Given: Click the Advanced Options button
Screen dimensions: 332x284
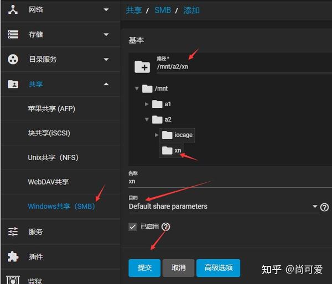Looking at the screenshot, I should (219, 268).
